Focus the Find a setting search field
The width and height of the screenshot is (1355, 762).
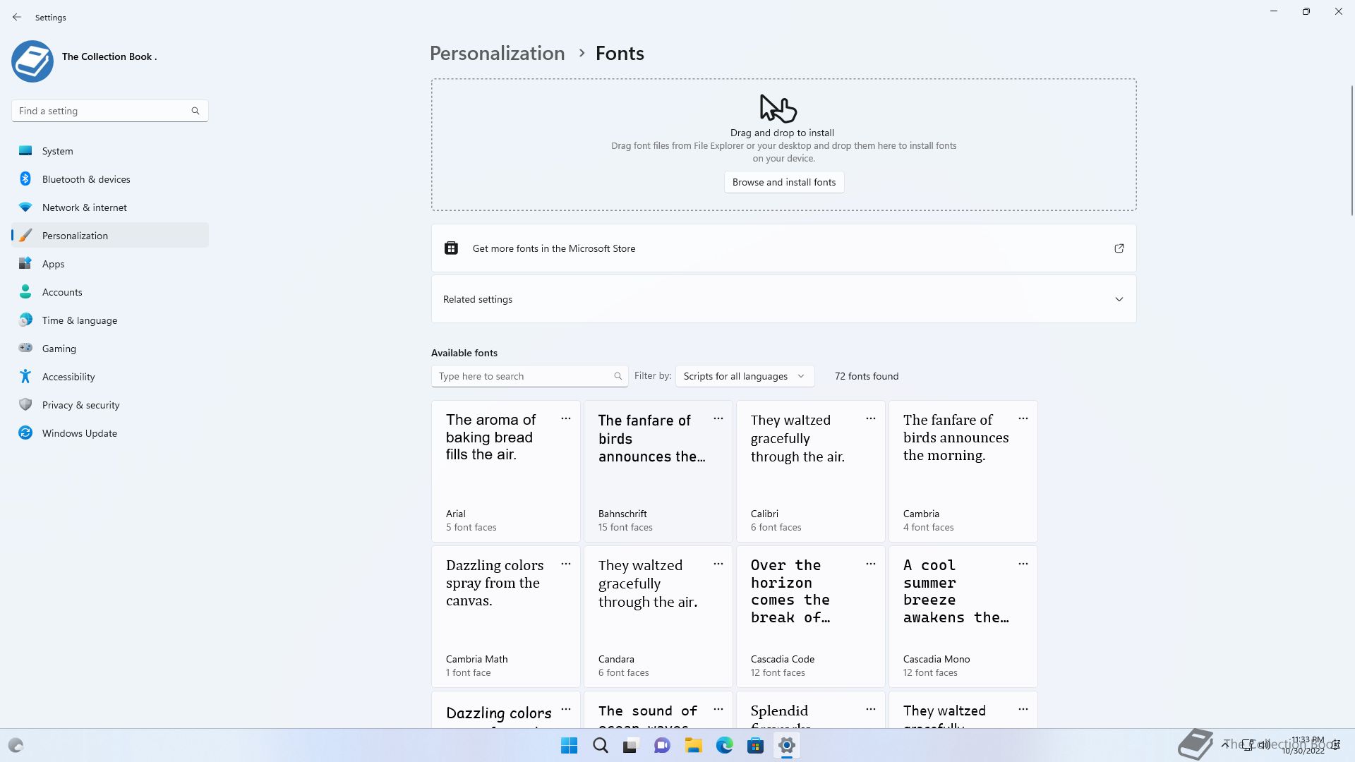pyautogui.click(x=110, y=111)
